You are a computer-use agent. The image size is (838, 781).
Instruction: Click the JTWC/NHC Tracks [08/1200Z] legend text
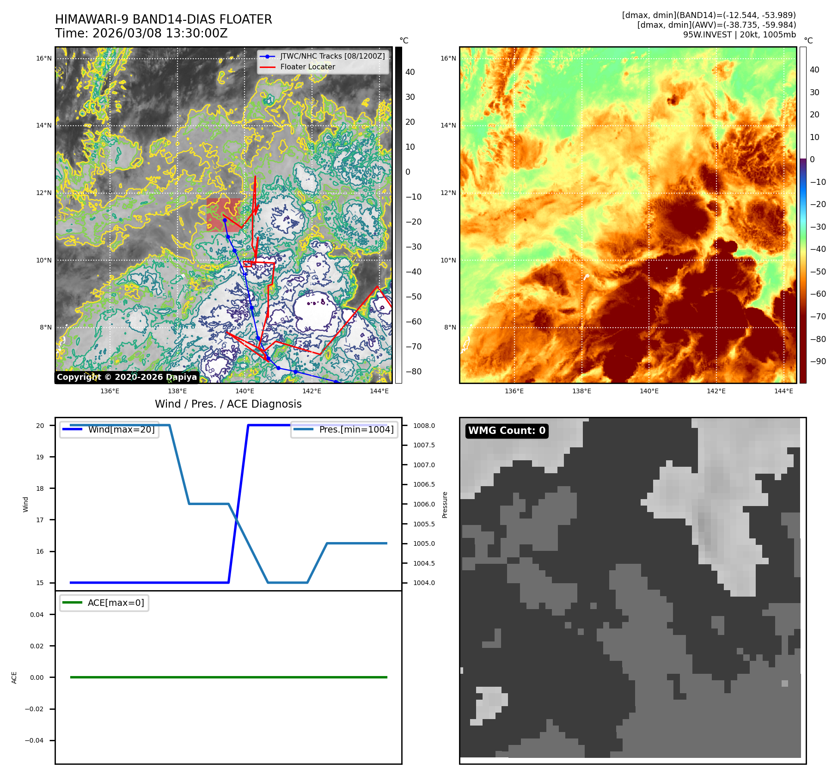pos(332,56)
